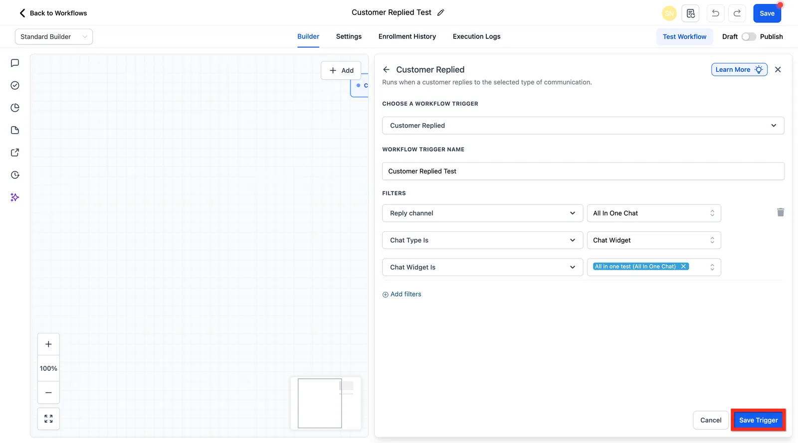Open the comments sidebar icon
This screenshot has width=798, height=443.
point(15,63)
